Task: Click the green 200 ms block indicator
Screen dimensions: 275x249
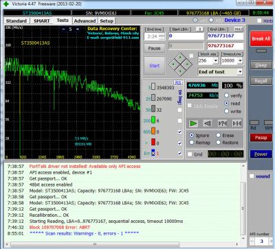Action: coord(153,120)
